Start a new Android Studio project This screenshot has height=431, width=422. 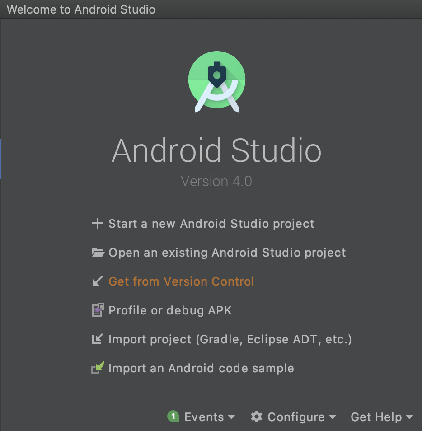pos(211,223)
